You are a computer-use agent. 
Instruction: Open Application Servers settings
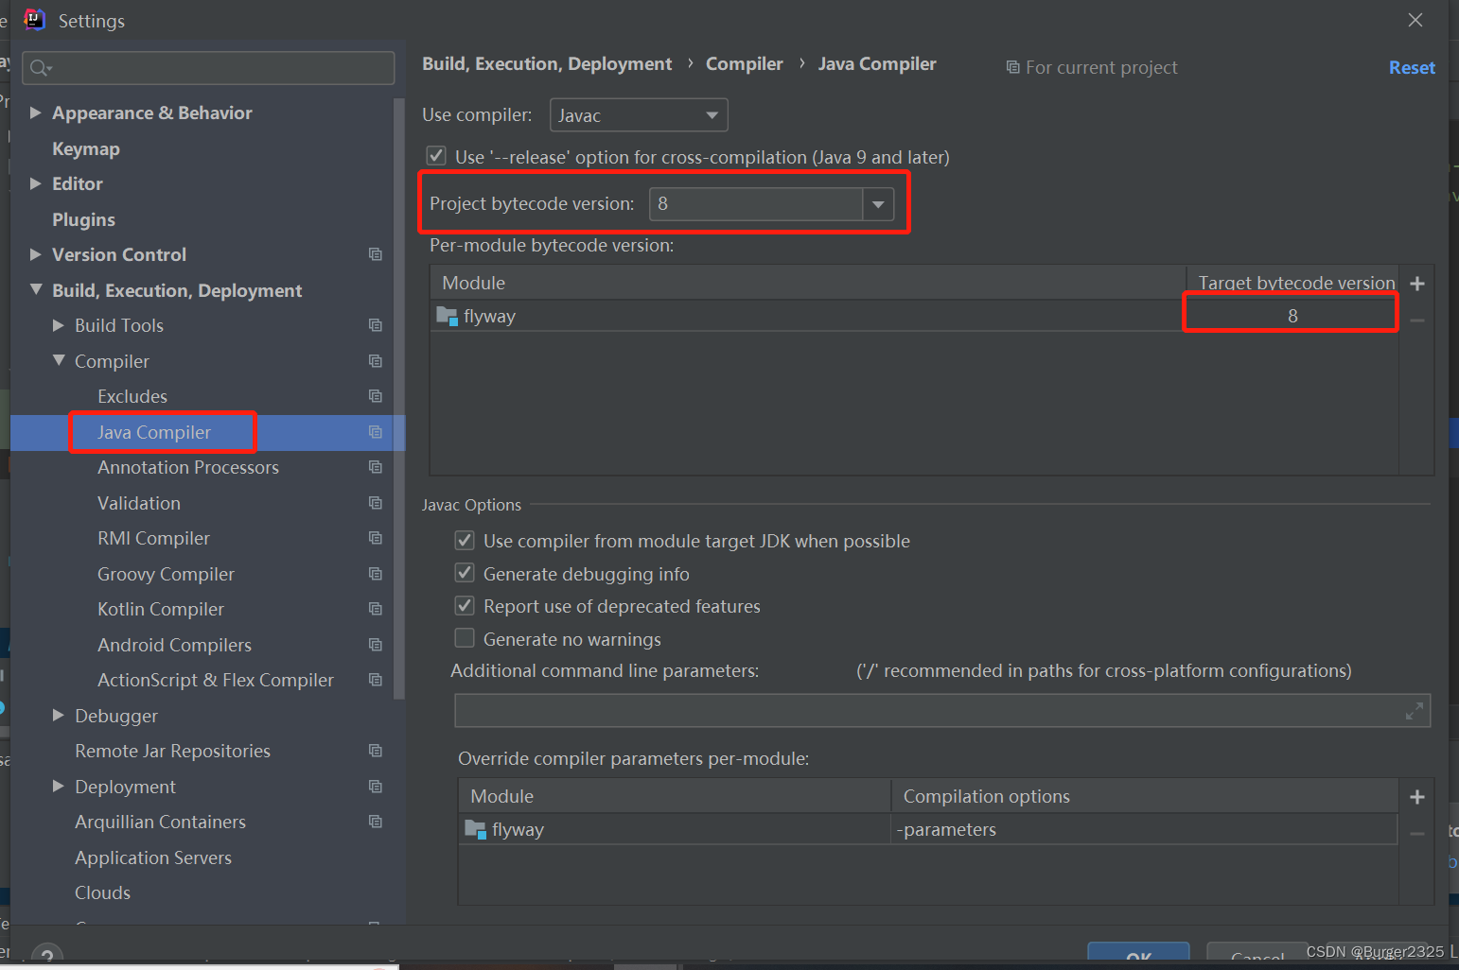(153, 857)
